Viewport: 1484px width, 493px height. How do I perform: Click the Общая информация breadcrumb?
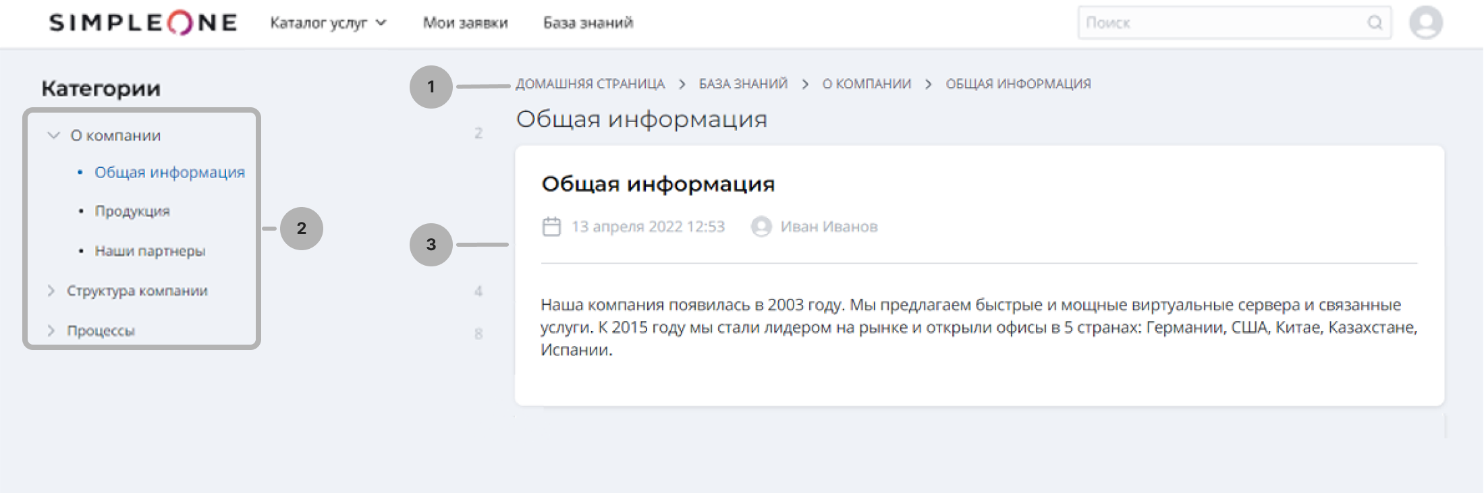pos(1018,84)
